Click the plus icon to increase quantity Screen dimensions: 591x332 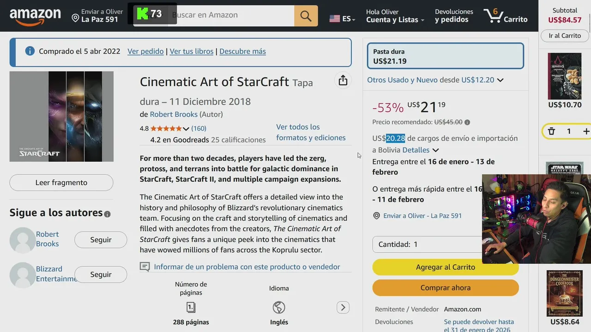coord(586,131)
